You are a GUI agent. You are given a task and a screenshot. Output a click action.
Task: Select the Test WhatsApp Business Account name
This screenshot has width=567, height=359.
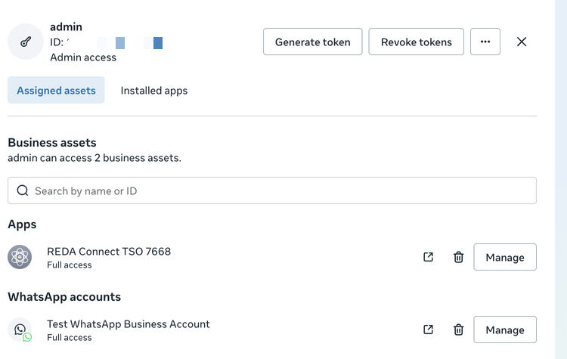129,324
